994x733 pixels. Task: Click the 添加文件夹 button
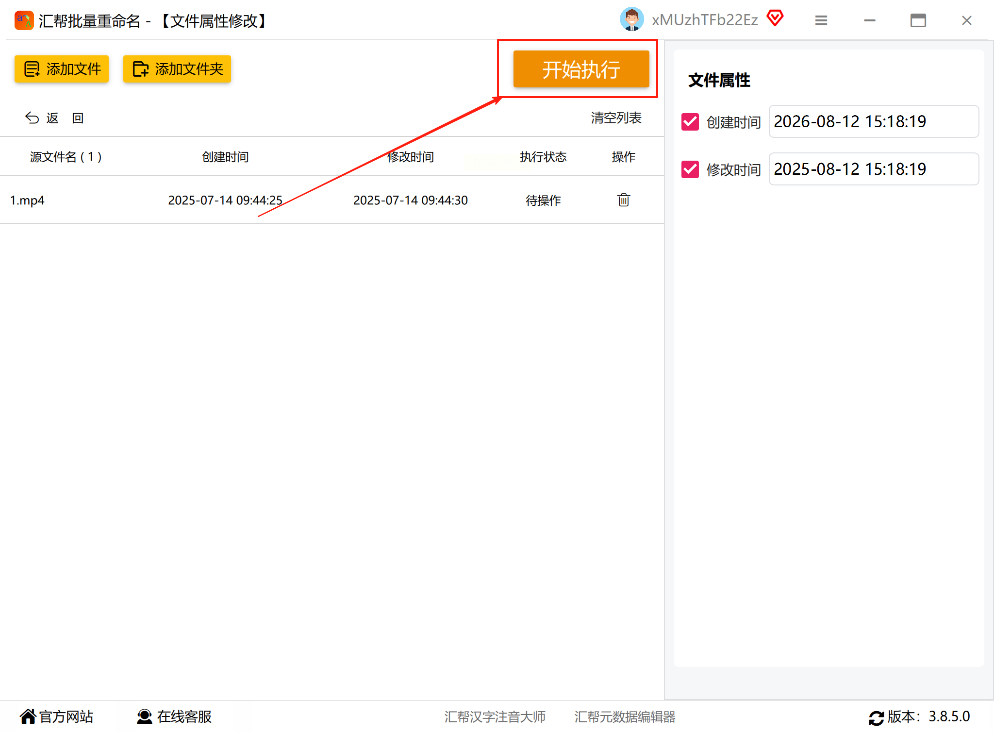[x=177, y=69]
